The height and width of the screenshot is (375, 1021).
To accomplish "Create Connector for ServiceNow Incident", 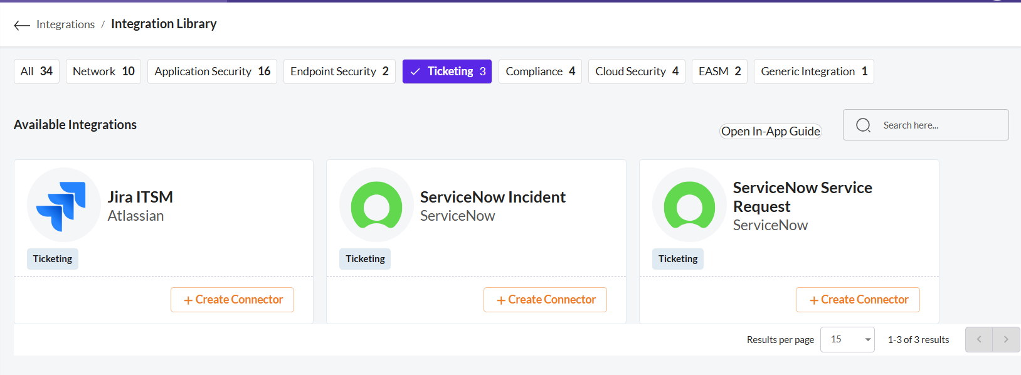I will pyautogui.click(x=545, y=300).
